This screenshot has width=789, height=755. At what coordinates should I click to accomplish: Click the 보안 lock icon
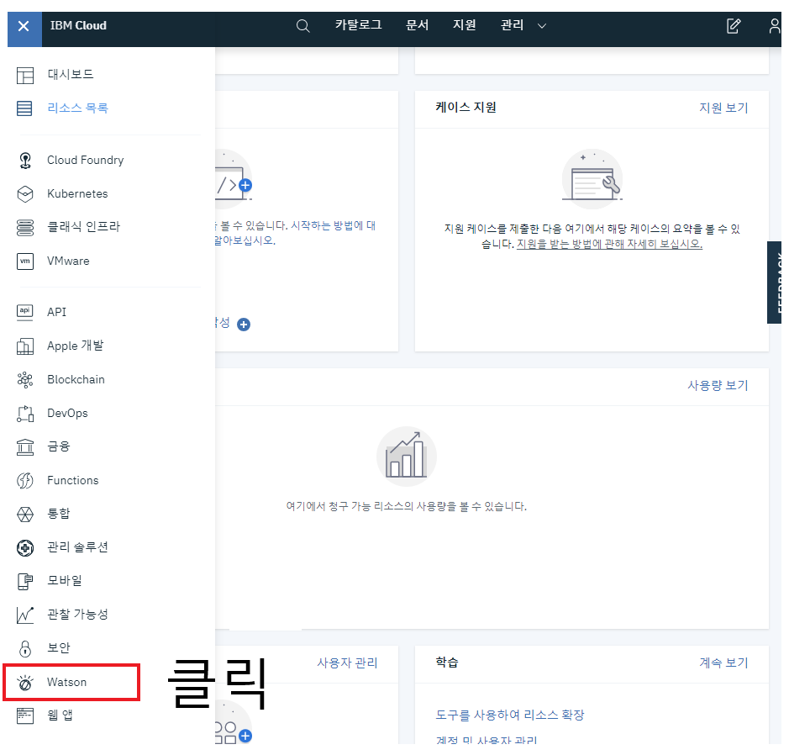pyautogui.click(x=25, y=648)
